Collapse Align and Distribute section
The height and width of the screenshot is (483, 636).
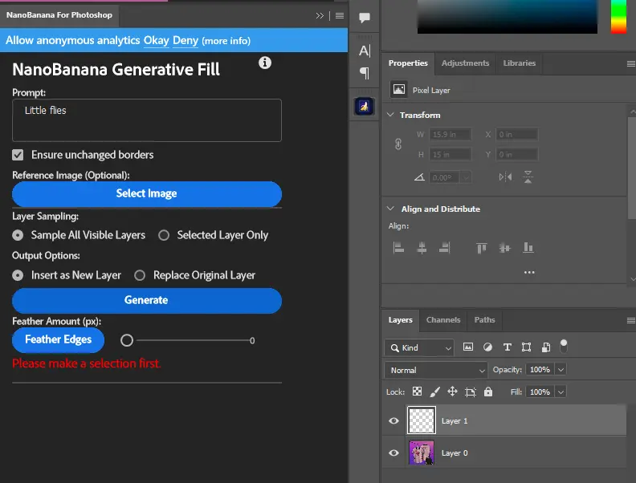click(x=390, y=209)
